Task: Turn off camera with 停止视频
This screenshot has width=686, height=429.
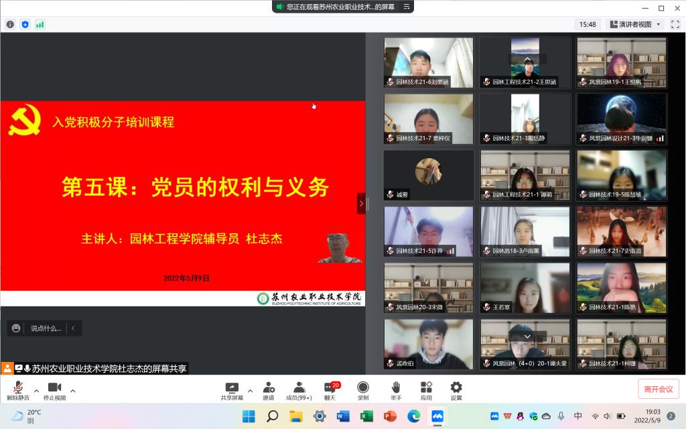Action: [x=55, y=391]
